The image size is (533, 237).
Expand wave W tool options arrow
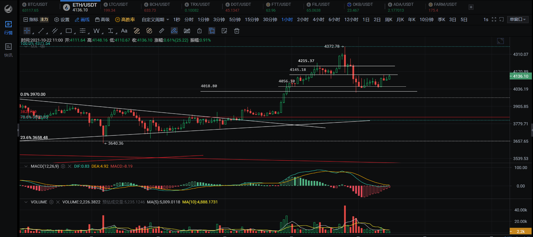(x=102, y=33)
